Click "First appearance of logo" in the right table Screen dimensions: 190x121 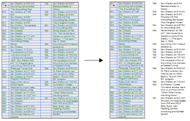[x=130, y=52]
